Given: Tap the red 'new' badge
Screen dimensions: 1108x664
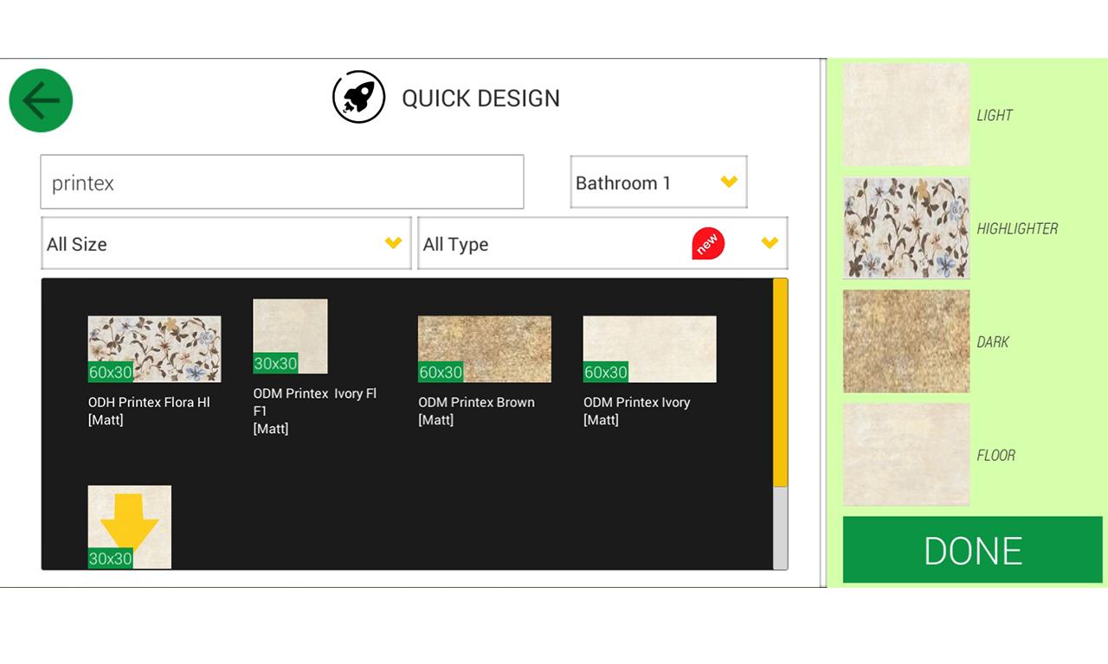Looking at the screenshot, I should pyautogui.click(x=708, y=244).
